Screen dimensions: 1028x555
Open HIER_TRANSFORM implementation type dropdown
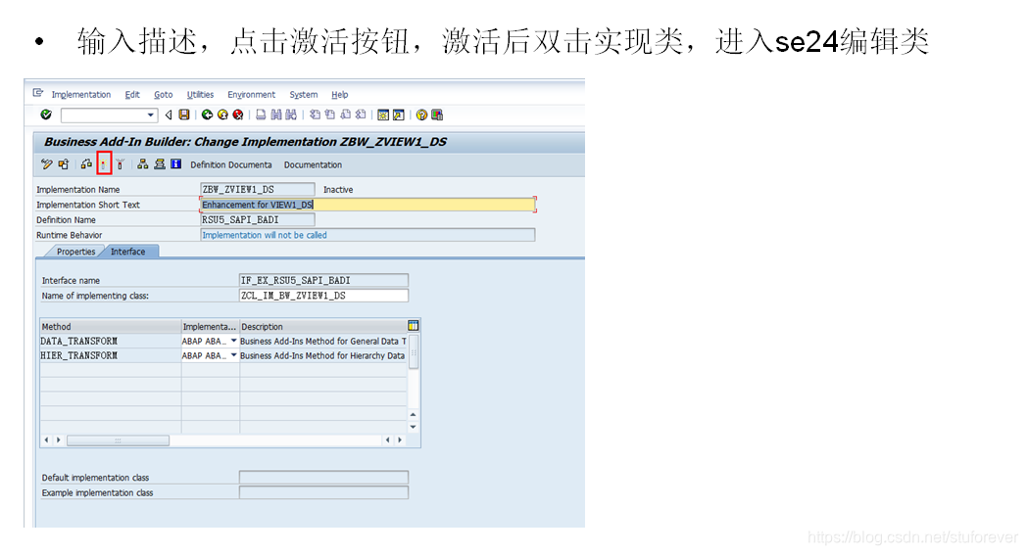[233, 355]
